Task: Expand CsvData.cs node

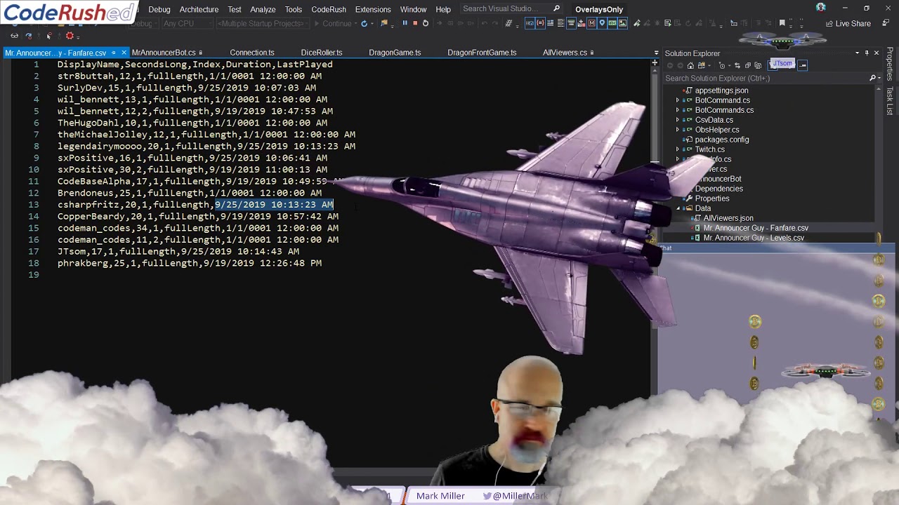Action: [678, 120]
